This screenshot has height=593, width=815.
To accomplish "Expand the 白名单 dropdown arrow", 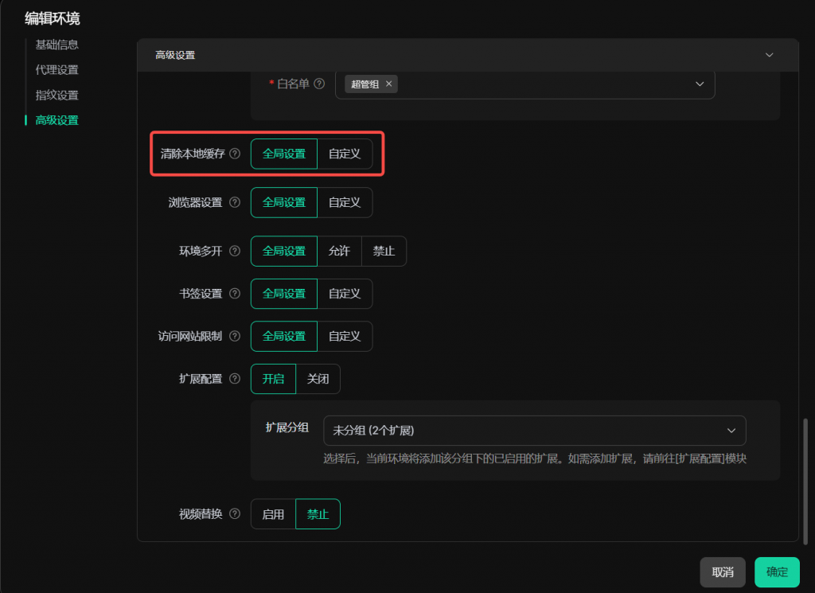I will tap(700, 84).
